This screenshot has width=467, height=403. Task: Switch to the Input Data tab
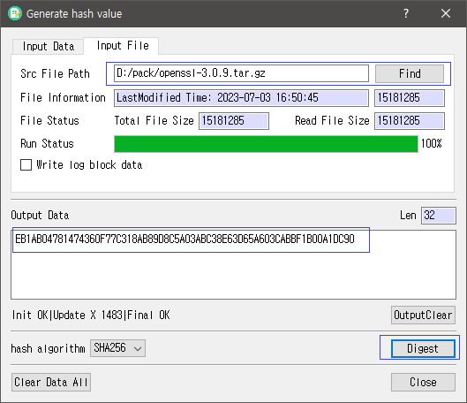[48, 47]
